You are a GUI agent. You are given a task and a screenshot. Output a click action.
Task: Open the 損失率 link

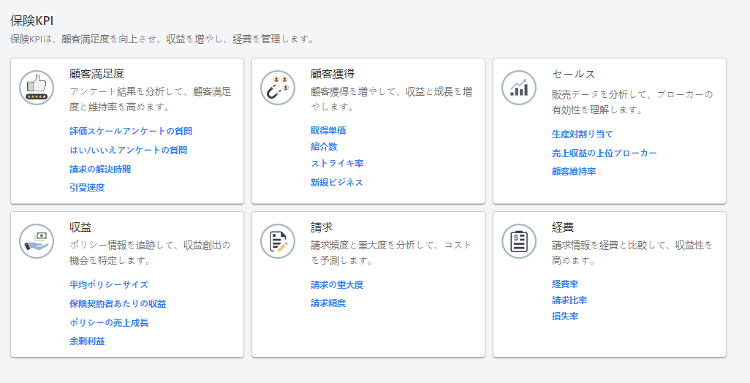pyautogui.click(x=565, y=316)
